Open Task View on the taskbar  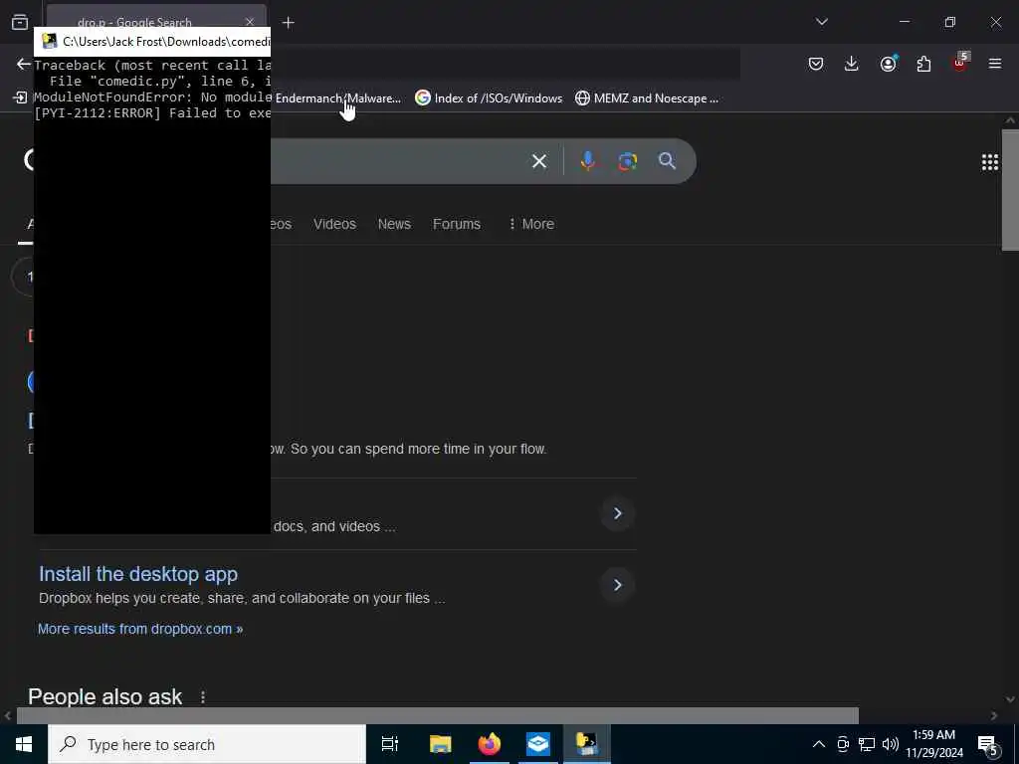pos(390,744)
